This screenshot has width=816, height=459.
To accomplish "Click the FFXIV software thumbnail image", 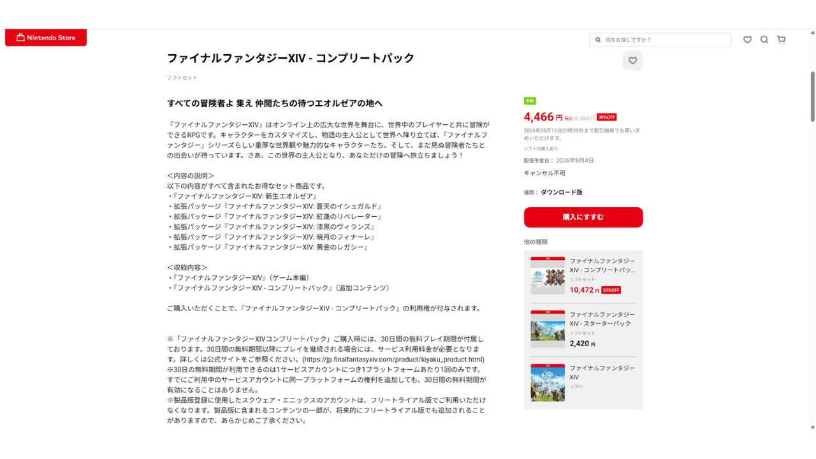I will click(548, 383).
